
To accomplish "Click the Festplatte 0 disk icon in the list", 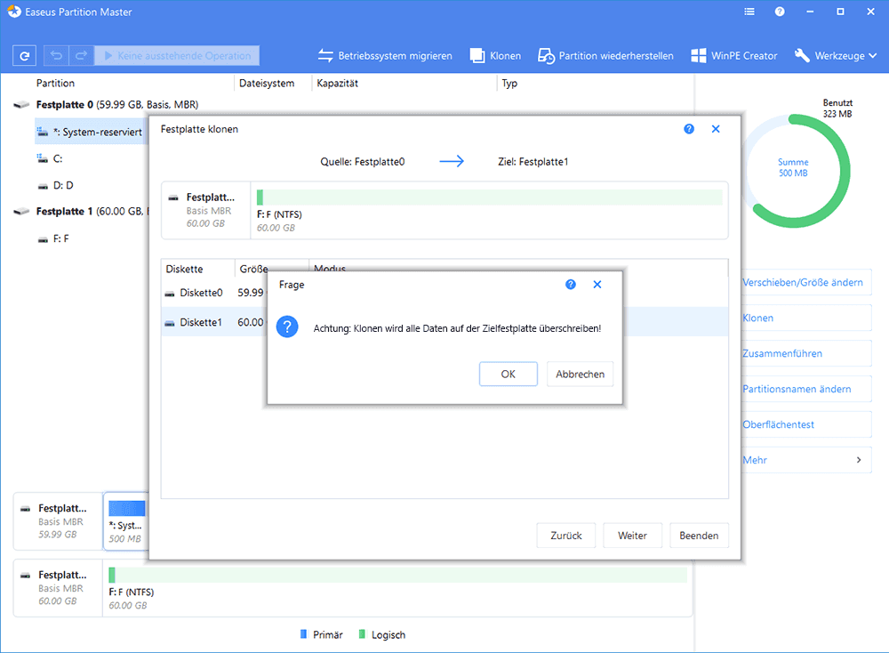I will (21, 105).
